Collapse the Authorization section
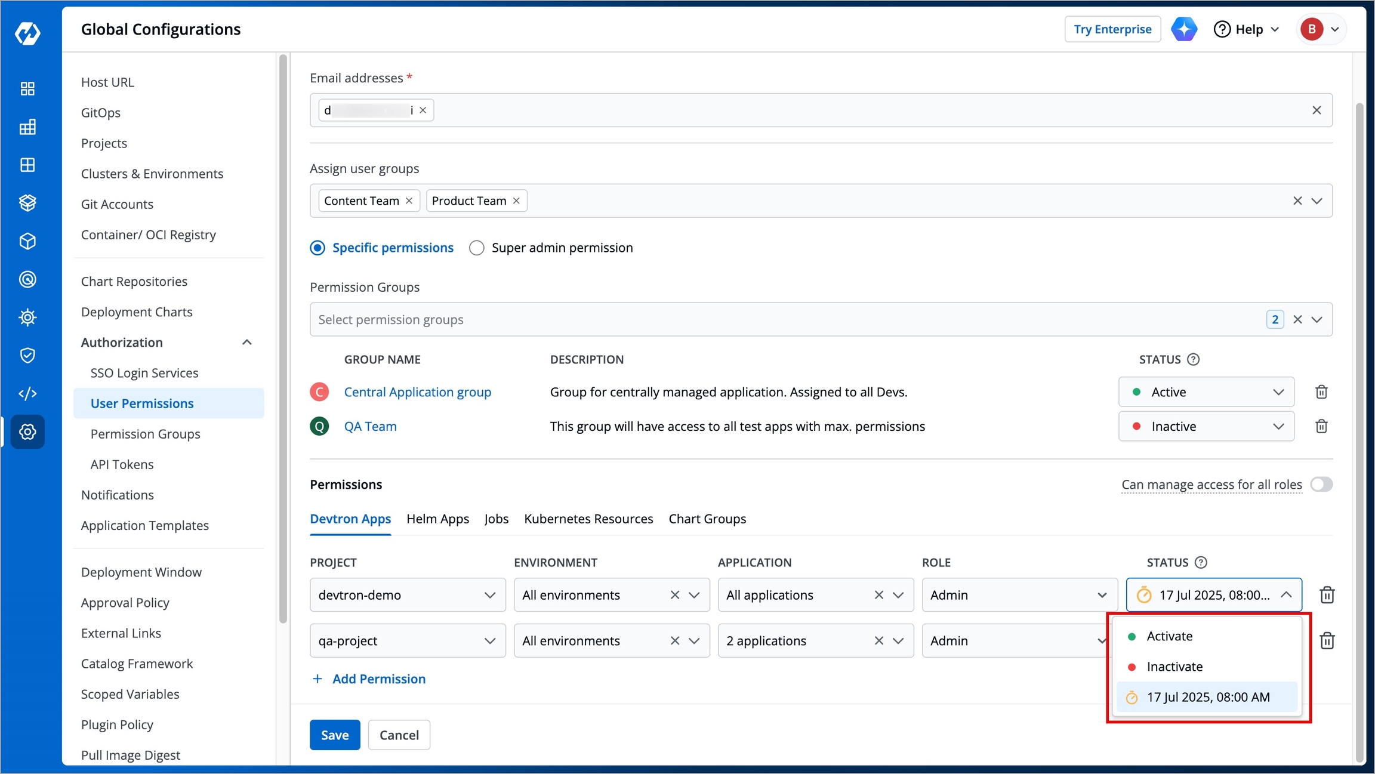The width and height of the screenshot is (1375, 774). click(246, 343)
